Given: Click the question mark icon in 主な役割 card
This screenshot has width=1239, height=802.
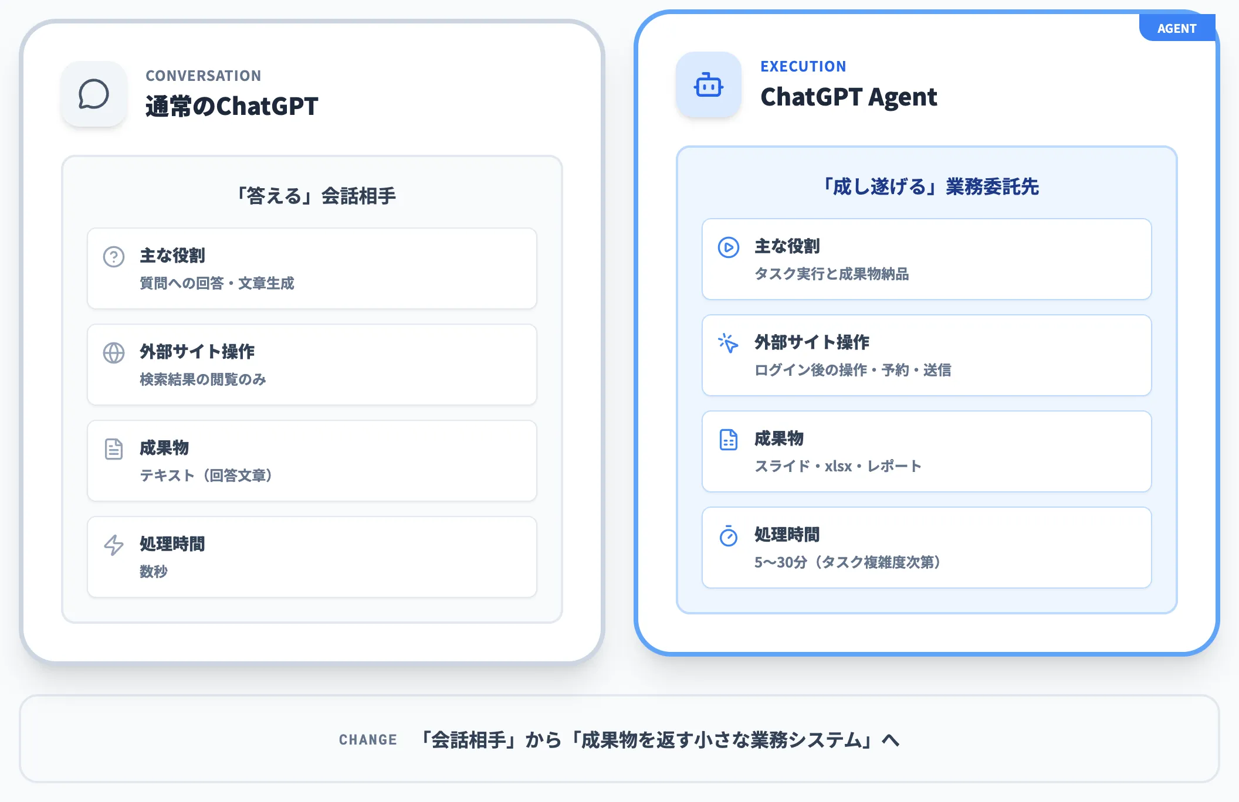Looking at the screenshot, I should coord(114,257).
